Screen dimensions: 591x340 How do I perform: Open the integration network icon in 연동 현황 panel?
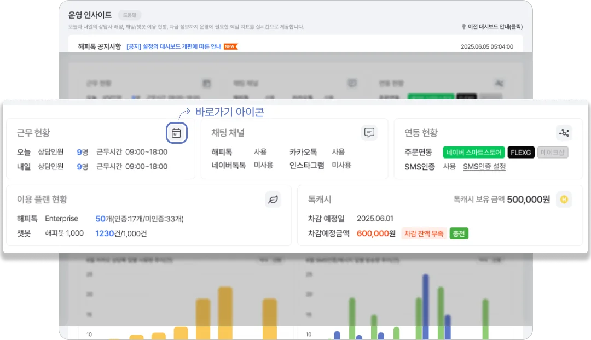click(564, 132)
